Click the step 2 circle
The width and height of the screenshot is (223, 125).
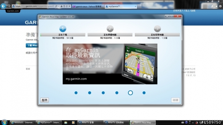coord(110,28)
